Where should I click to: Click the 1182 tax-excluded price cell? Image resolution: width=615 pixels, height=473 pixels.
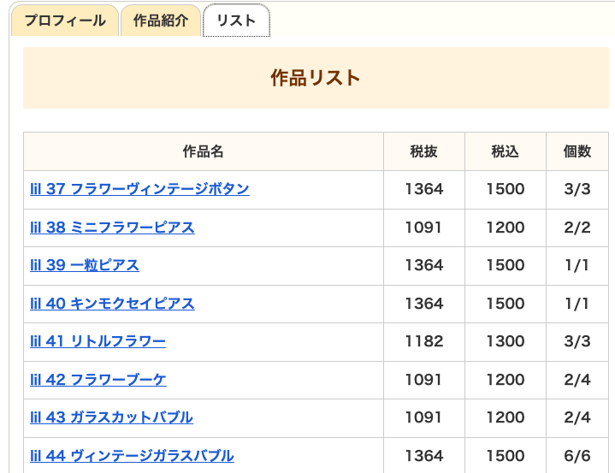[x=423, y=341]
